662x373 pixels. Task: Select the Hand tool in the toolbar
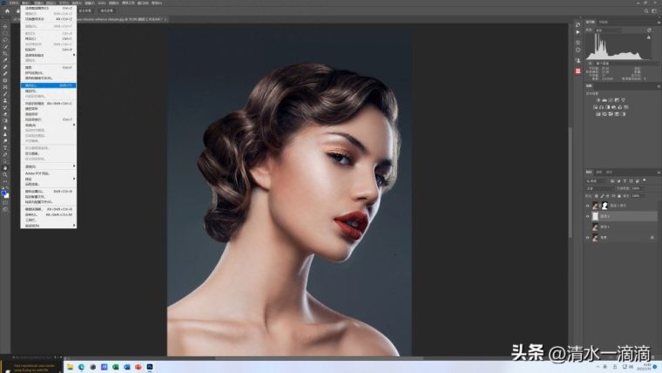pyautogui.click(x=5, y=168)
